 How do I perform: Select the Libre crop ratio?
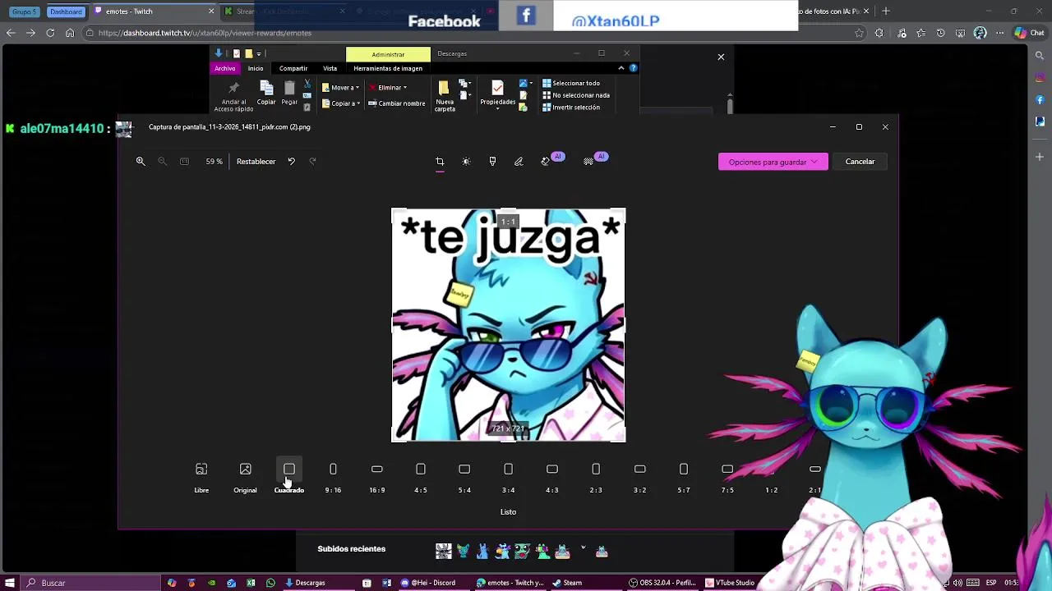(201, 477)
